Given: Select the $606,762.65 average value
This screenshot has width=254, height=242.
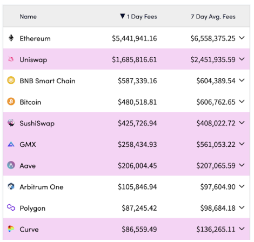Looking at the screenshot, I should (x=216, y=102).
